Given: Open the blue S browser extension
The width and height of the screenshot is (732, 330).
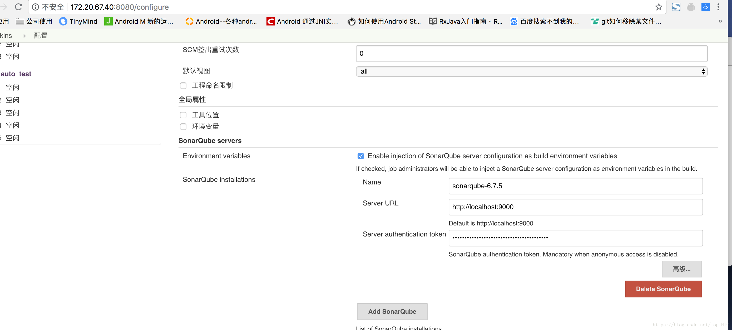Looking at the screenshot, I should (x=676, y=7).
